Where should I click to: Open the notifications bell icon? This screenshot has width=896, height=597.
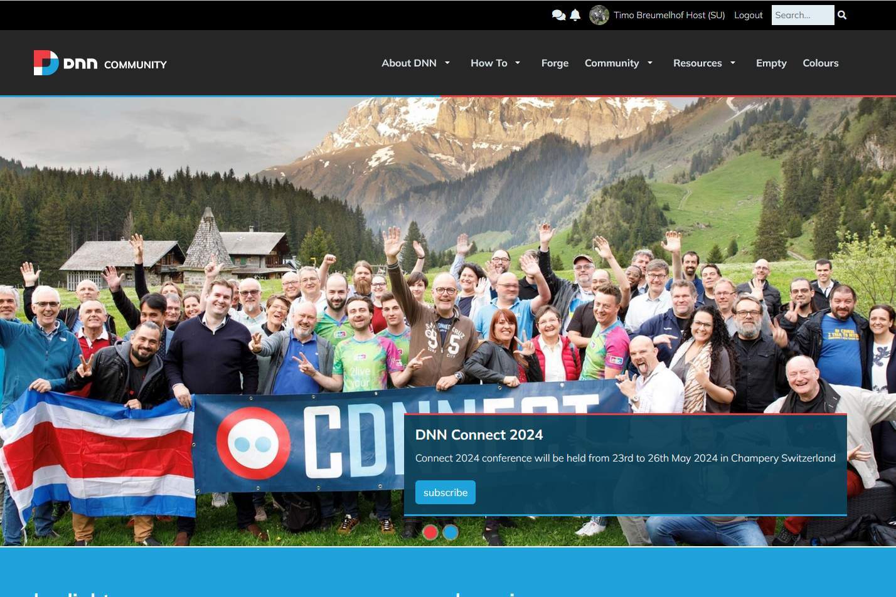(575, 15)
